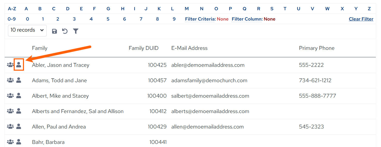The width and height of the screenshot is (381, 147).
Task: Click the Filter Column label
Action: [247, 19]
